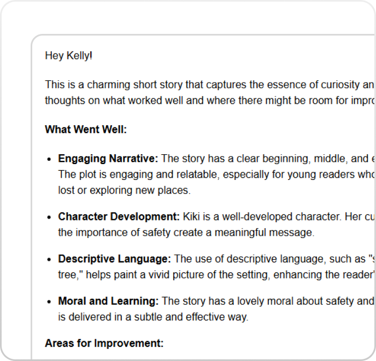Click the line starting "tree," helps paint
376x361 pixels.
point(213,275)
